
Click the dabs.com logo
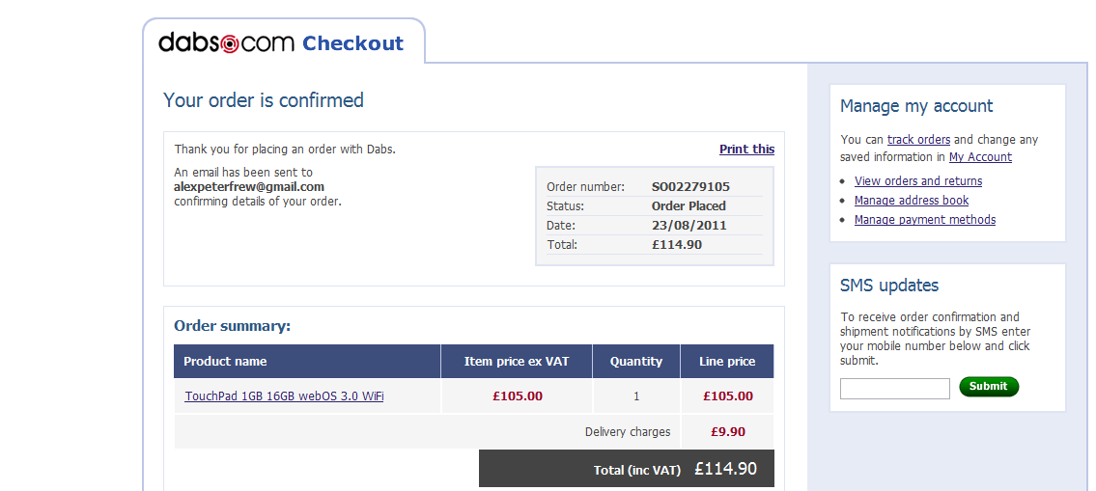tap(227, 42)
